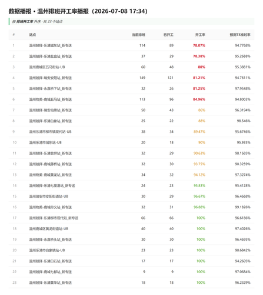
Task: Click the 95.3881% on-time value
Action: [243, 67]
